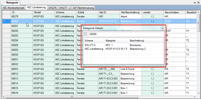Viewport: 201px width, 99px height.
Task: Select ID cell 68929
Action: point(22,50)
